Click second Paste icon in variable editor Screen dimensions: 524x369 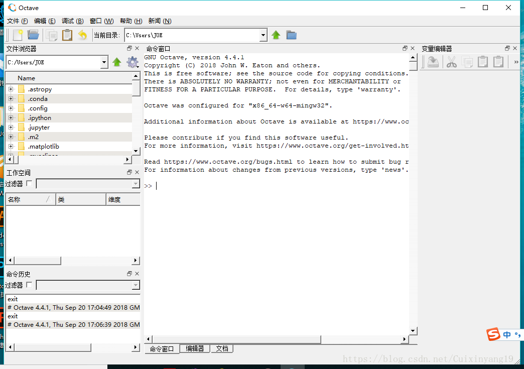click(x=498, y=62)
